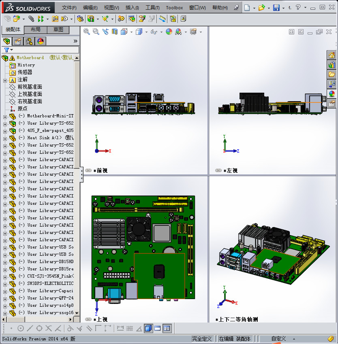This screenshot has width=338, height=344.
Task: Select the 前视基准面 plane in tree
Action: point(30,87)
